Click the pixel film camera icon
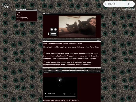 coord(53,32)
